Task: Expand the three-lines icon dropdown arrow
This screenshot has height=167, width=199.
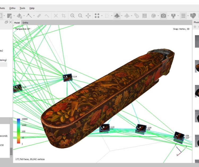Action: pos(188,16)
